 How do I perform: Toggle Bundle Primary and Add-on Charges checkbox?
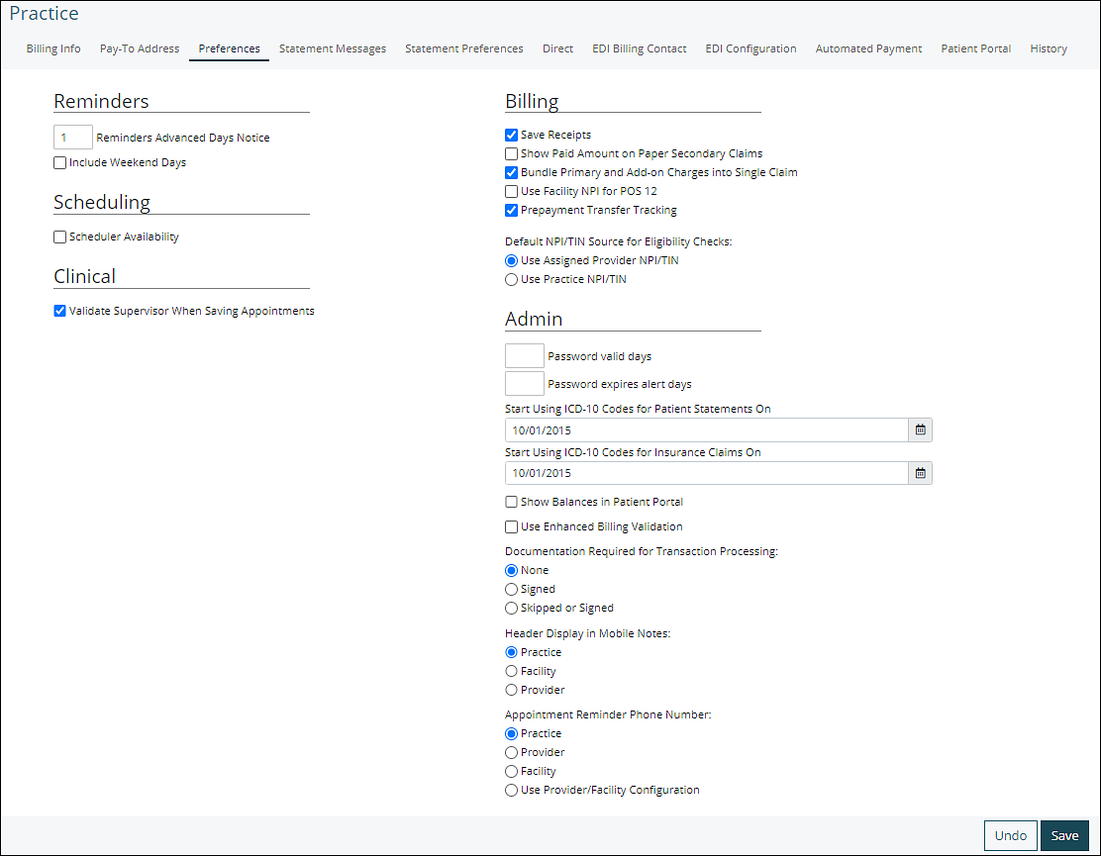coord(511,172)
